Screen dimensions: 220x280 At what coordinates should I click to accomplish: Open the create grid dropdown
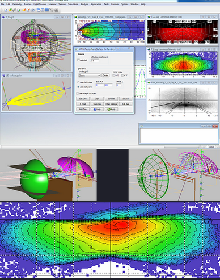pyautogui.click(x=89, y=76)
